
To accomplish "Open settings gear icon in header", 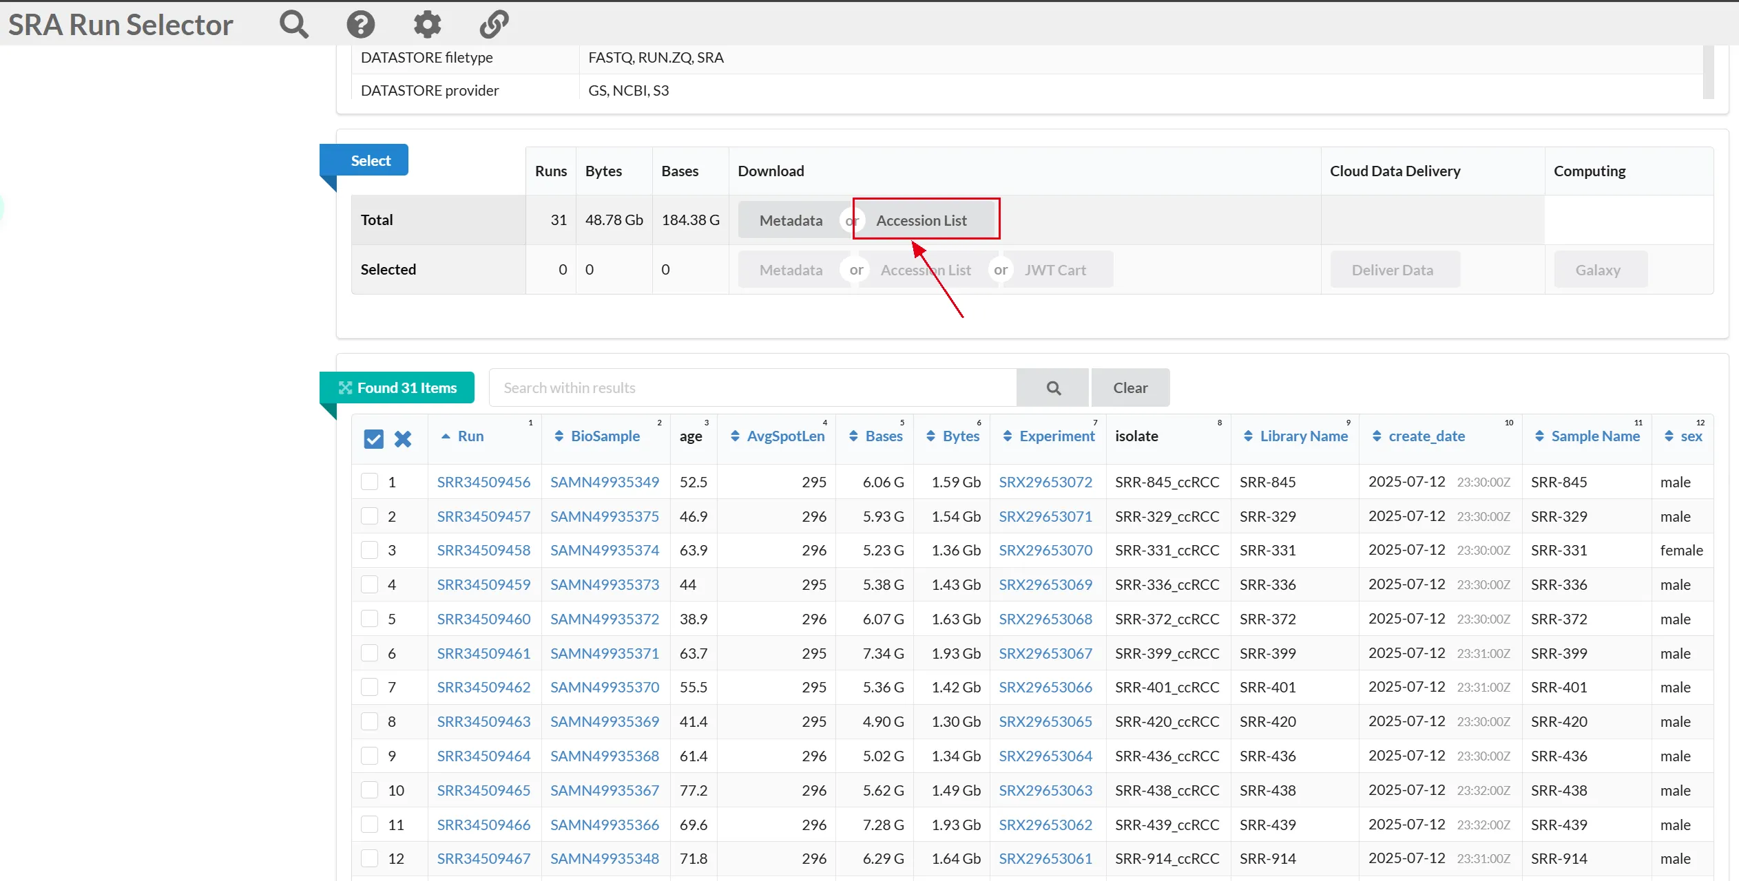I will (427, 24).
